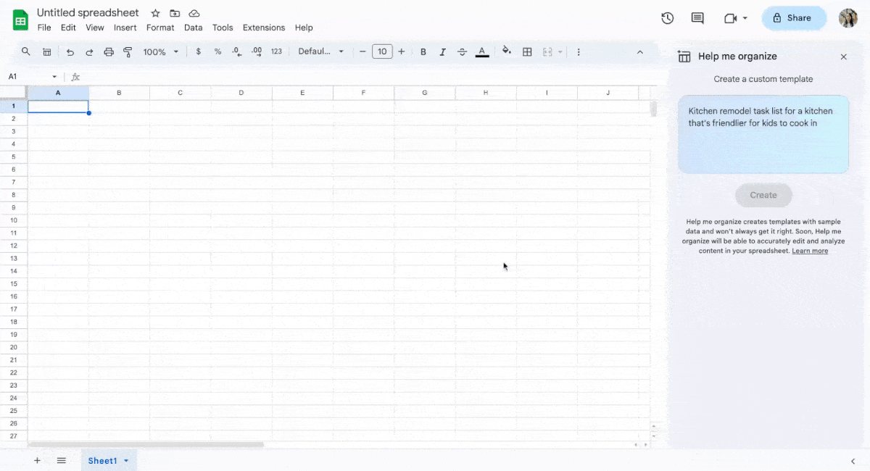Image resolution: width=870 pixels, height=471 pixels.
Task: Decrease font size with minus
Action: 362,51
